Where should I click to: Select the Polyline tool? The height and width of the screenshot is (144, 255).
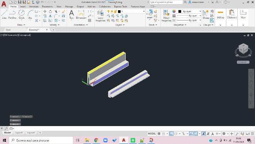pos(12,14)
